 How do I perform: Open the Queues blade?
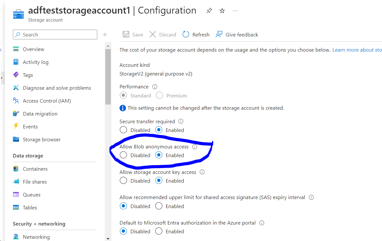32,195
